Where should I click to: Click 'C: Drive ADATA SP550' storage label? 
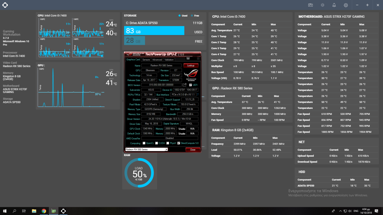pos(142,23)
